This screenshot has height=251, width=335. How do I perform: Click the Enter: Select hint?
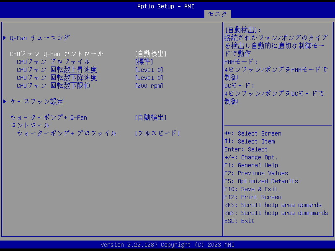(x=246, y=149)
